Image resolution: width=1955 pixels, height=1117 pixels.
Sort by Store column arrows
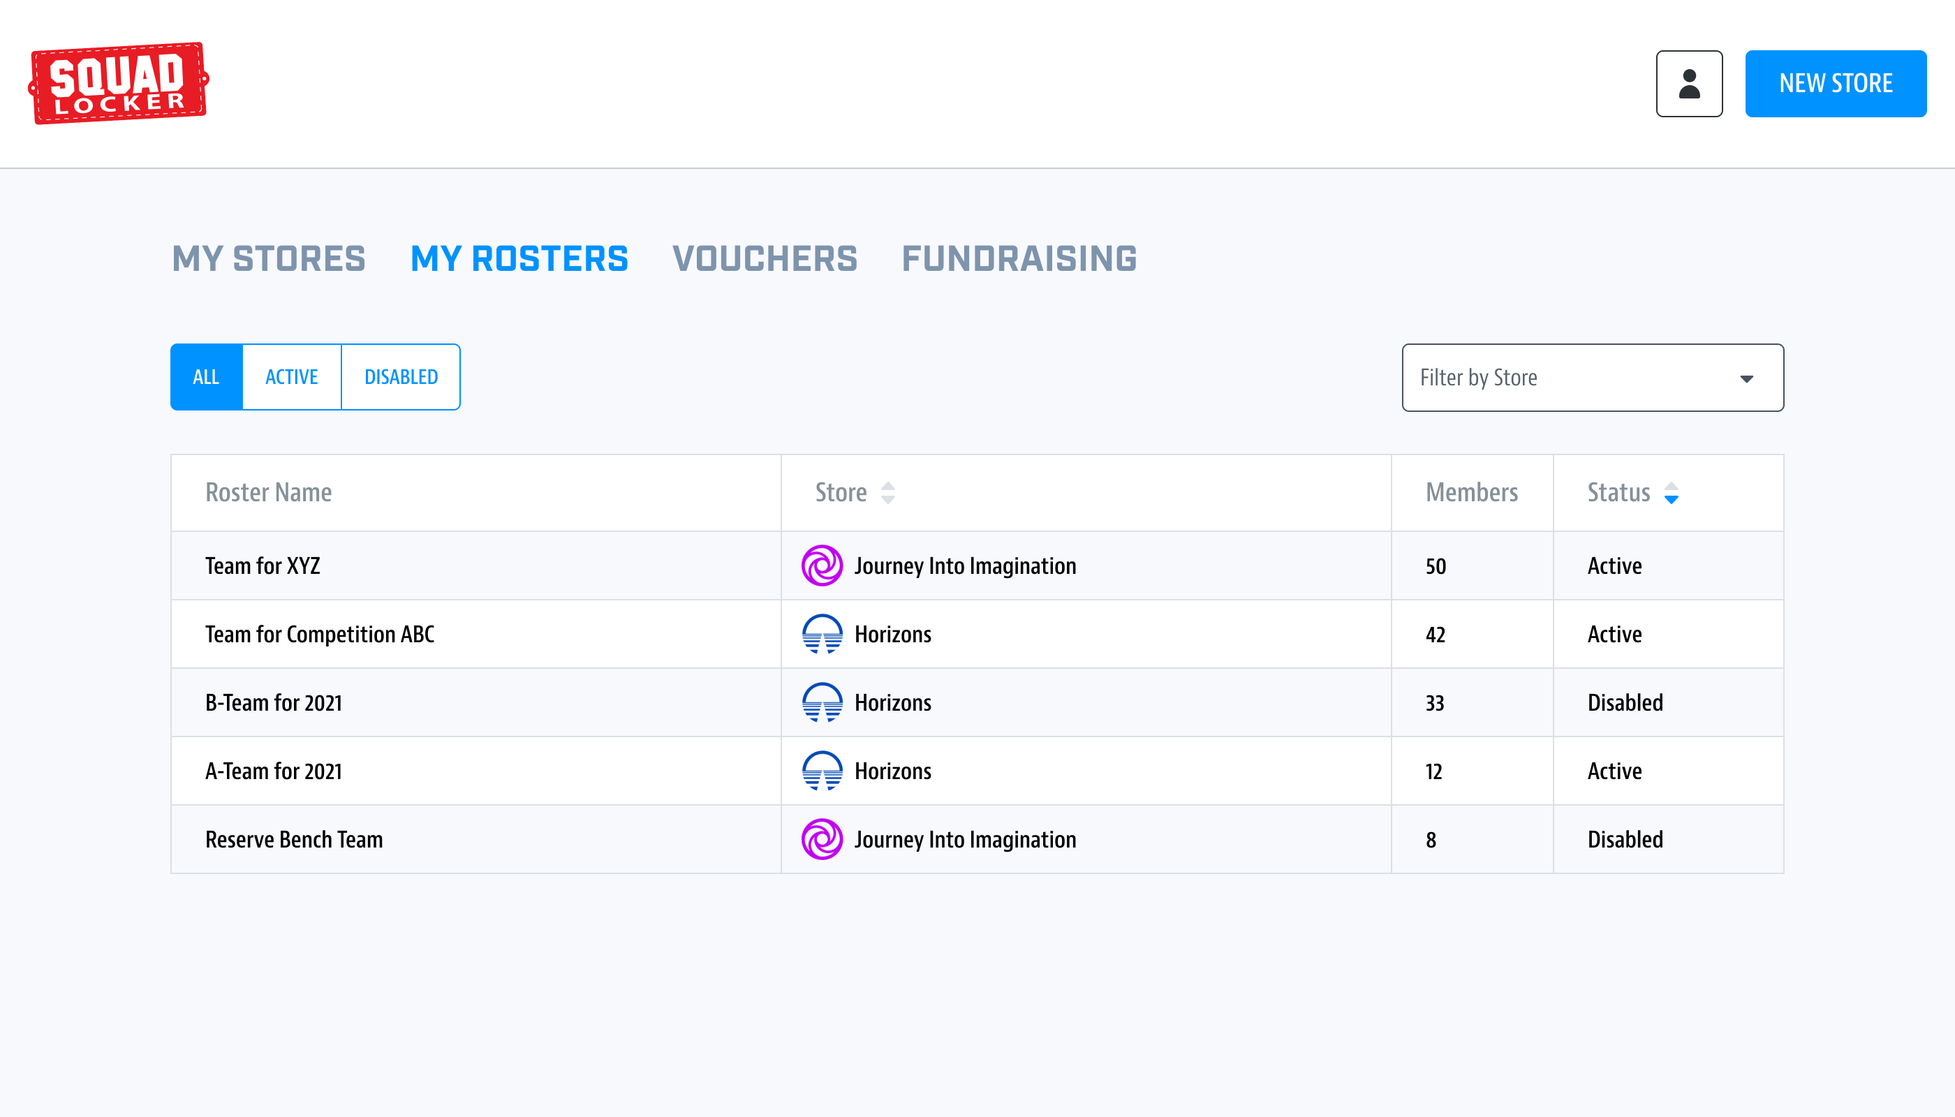point(887,492)
